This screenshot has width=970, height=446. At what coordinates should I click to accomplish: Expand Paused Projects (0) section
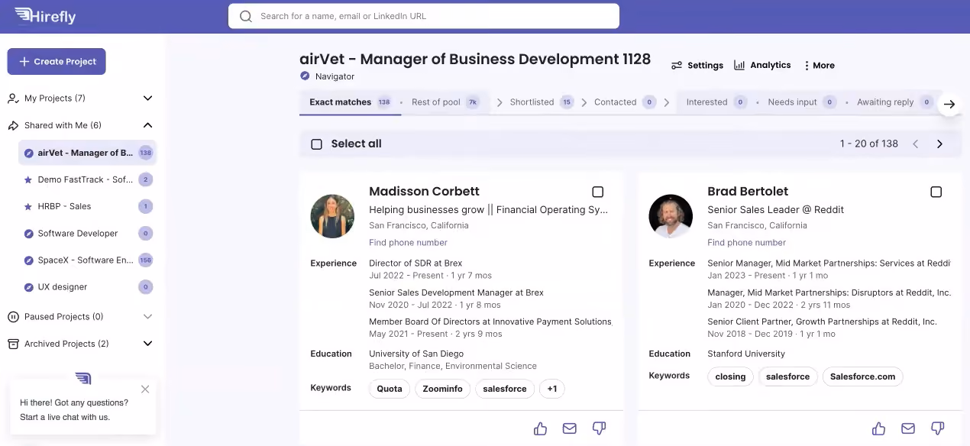(148, 317)
